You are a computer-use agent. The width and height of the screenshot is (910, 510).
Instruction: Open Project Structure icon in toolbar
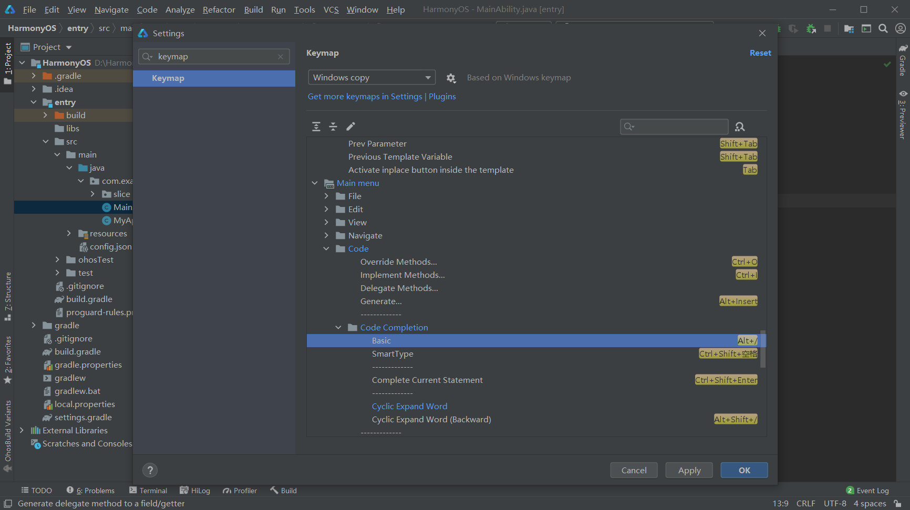coord(849,28)
